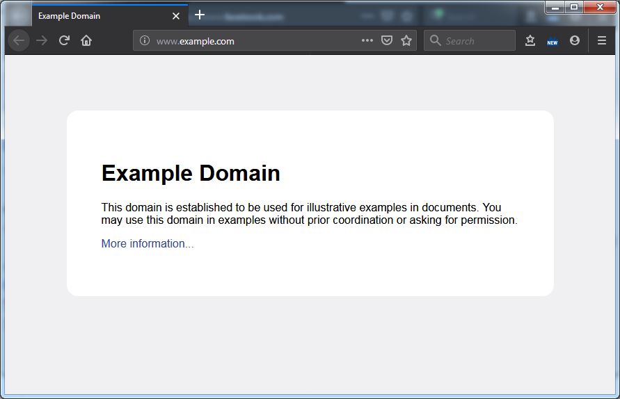Maximize the Firefox window
The height and width of the screenshot is (399, 620).
tap(574, 7)
